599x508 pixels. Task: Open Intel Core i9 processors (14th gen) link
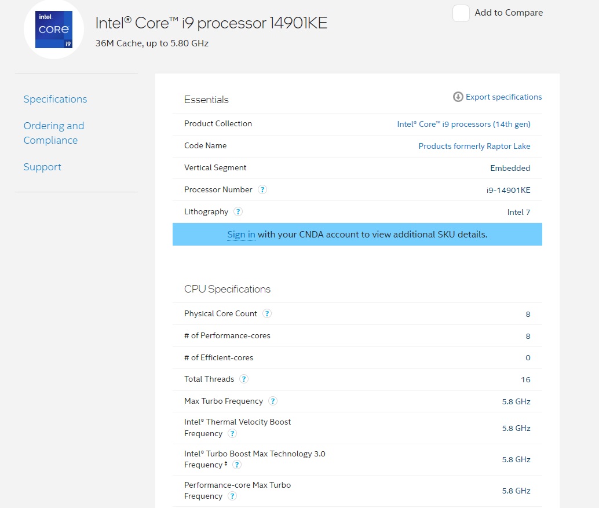464,124
